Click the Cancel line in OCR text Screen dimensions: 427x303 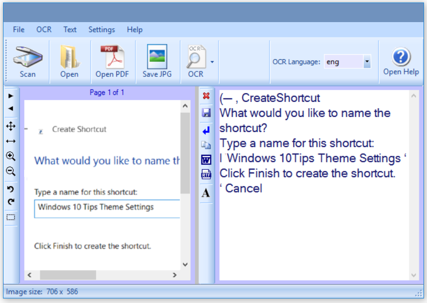tap(243, 188)
